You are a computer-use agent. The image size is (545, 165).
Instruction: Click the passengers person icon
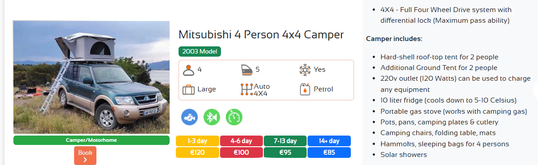(188, 70)
